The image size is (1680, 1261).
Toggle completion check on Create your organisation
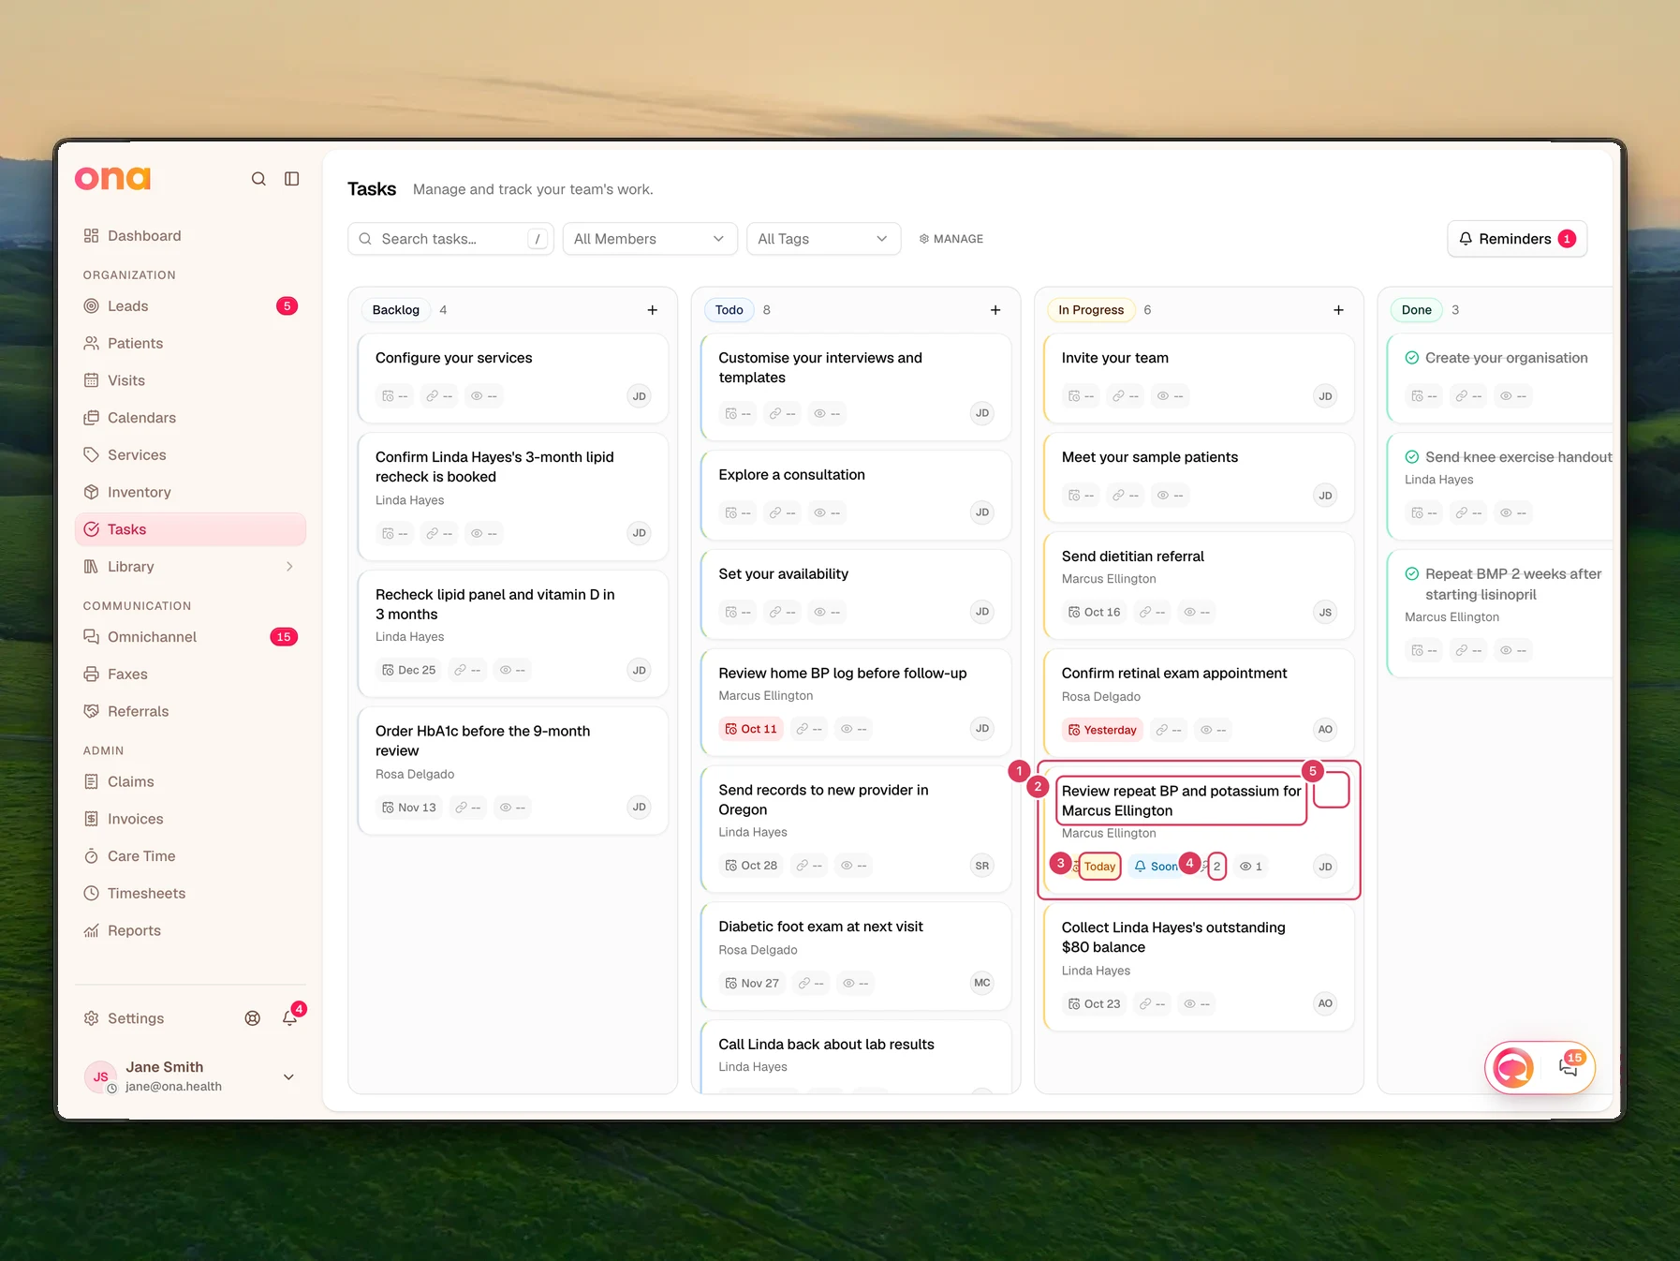tap(1412, 358)
